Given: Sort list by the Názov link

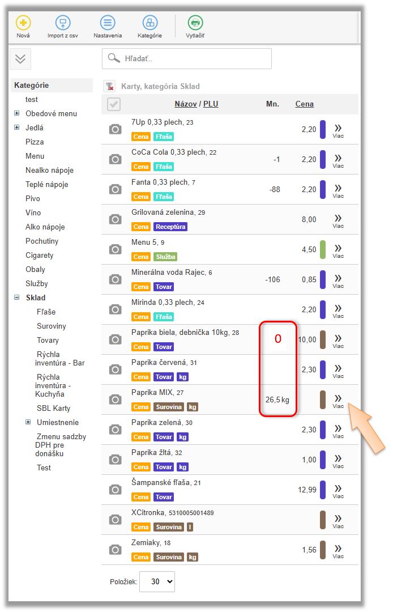Looking at the screenshot, I should tap(185, 104).
